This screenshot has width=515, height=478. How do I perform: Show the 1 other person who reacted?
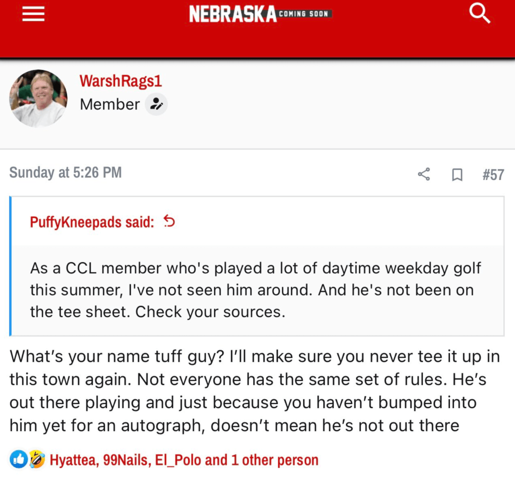[280, 460]
